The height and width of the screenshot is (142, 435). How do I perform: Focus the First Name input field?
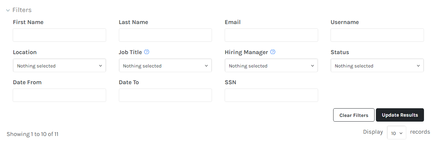coord(59,35)
